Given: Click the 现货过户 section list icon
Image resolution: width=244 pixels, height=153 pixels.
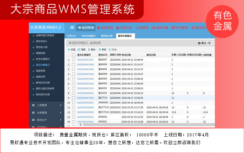Looking at the screenshot, I should [33, 120].
